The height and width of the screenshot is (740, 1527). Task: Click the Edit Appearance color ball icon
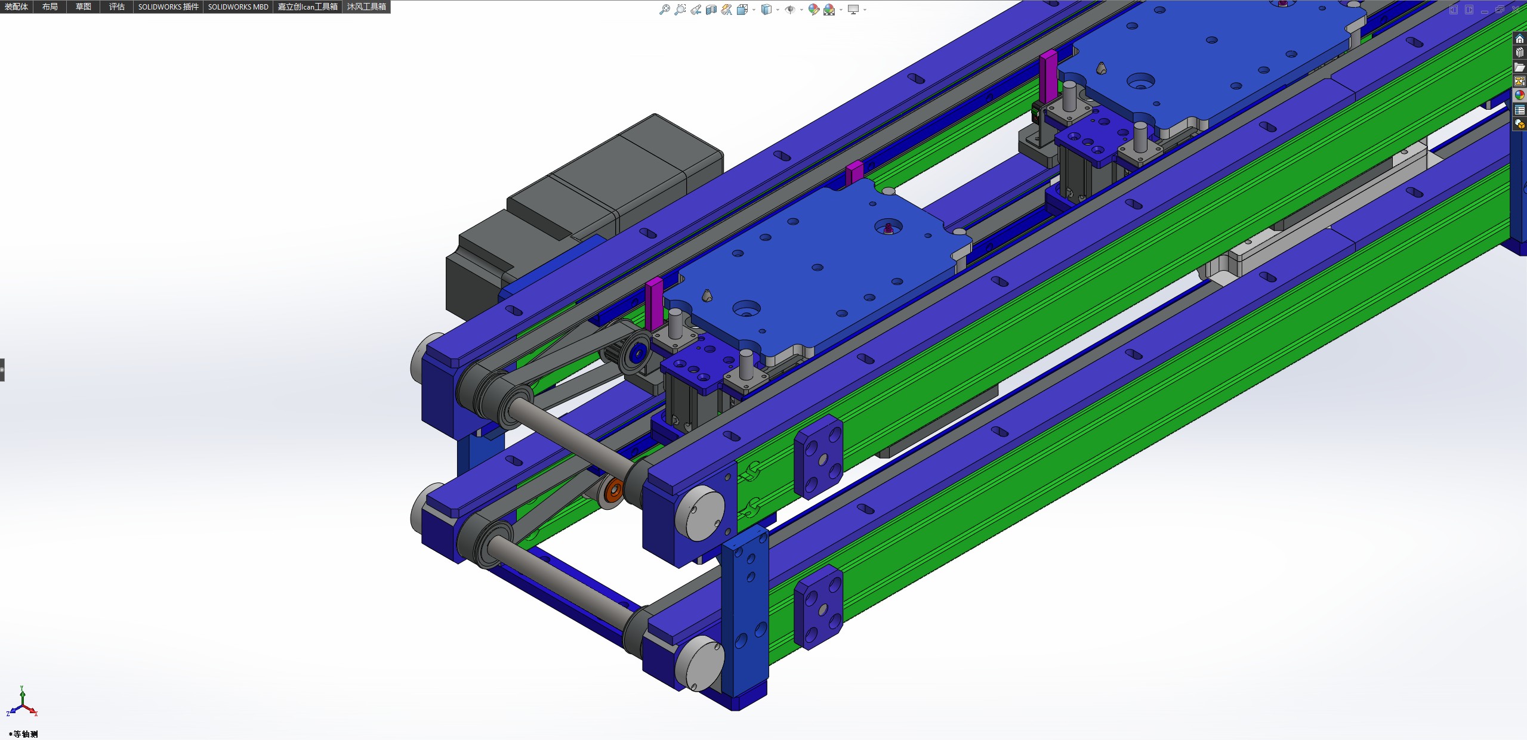tap(813, 10)
